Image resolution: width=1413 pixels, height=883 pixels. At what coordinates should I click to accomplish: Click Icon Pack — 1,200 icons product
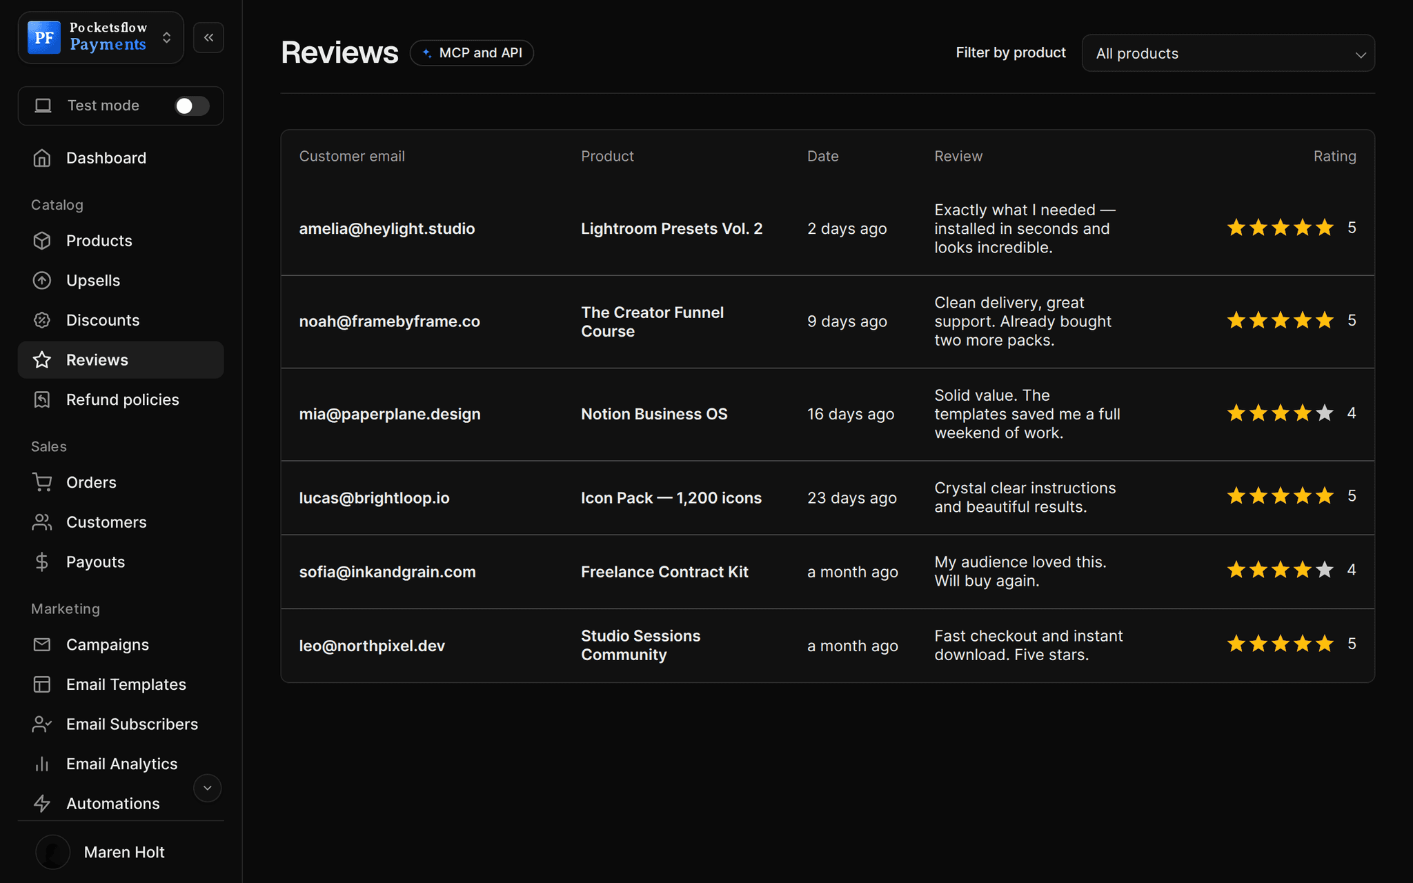pos(671,498)
